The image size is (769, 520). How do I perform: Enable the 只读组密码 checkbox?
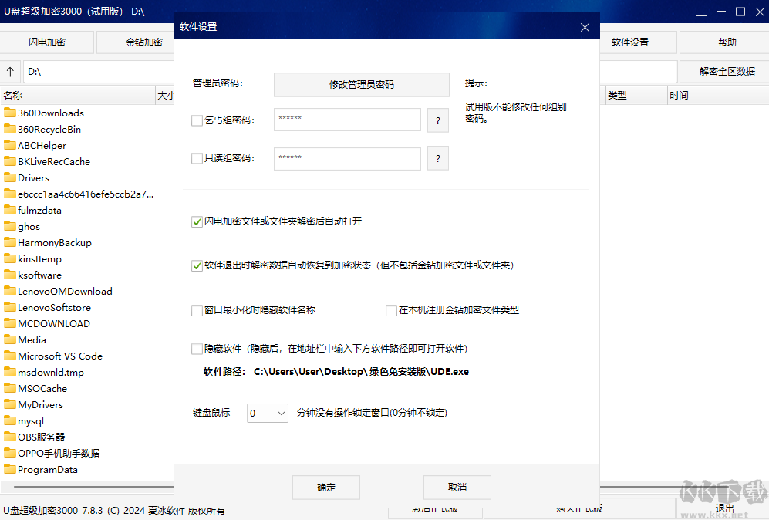click(x=197, y=158)
